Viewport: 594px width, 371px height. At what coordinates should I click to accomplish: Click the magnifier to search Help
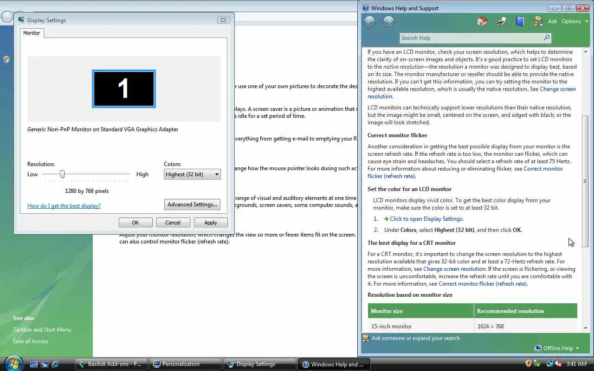[547, 38]
